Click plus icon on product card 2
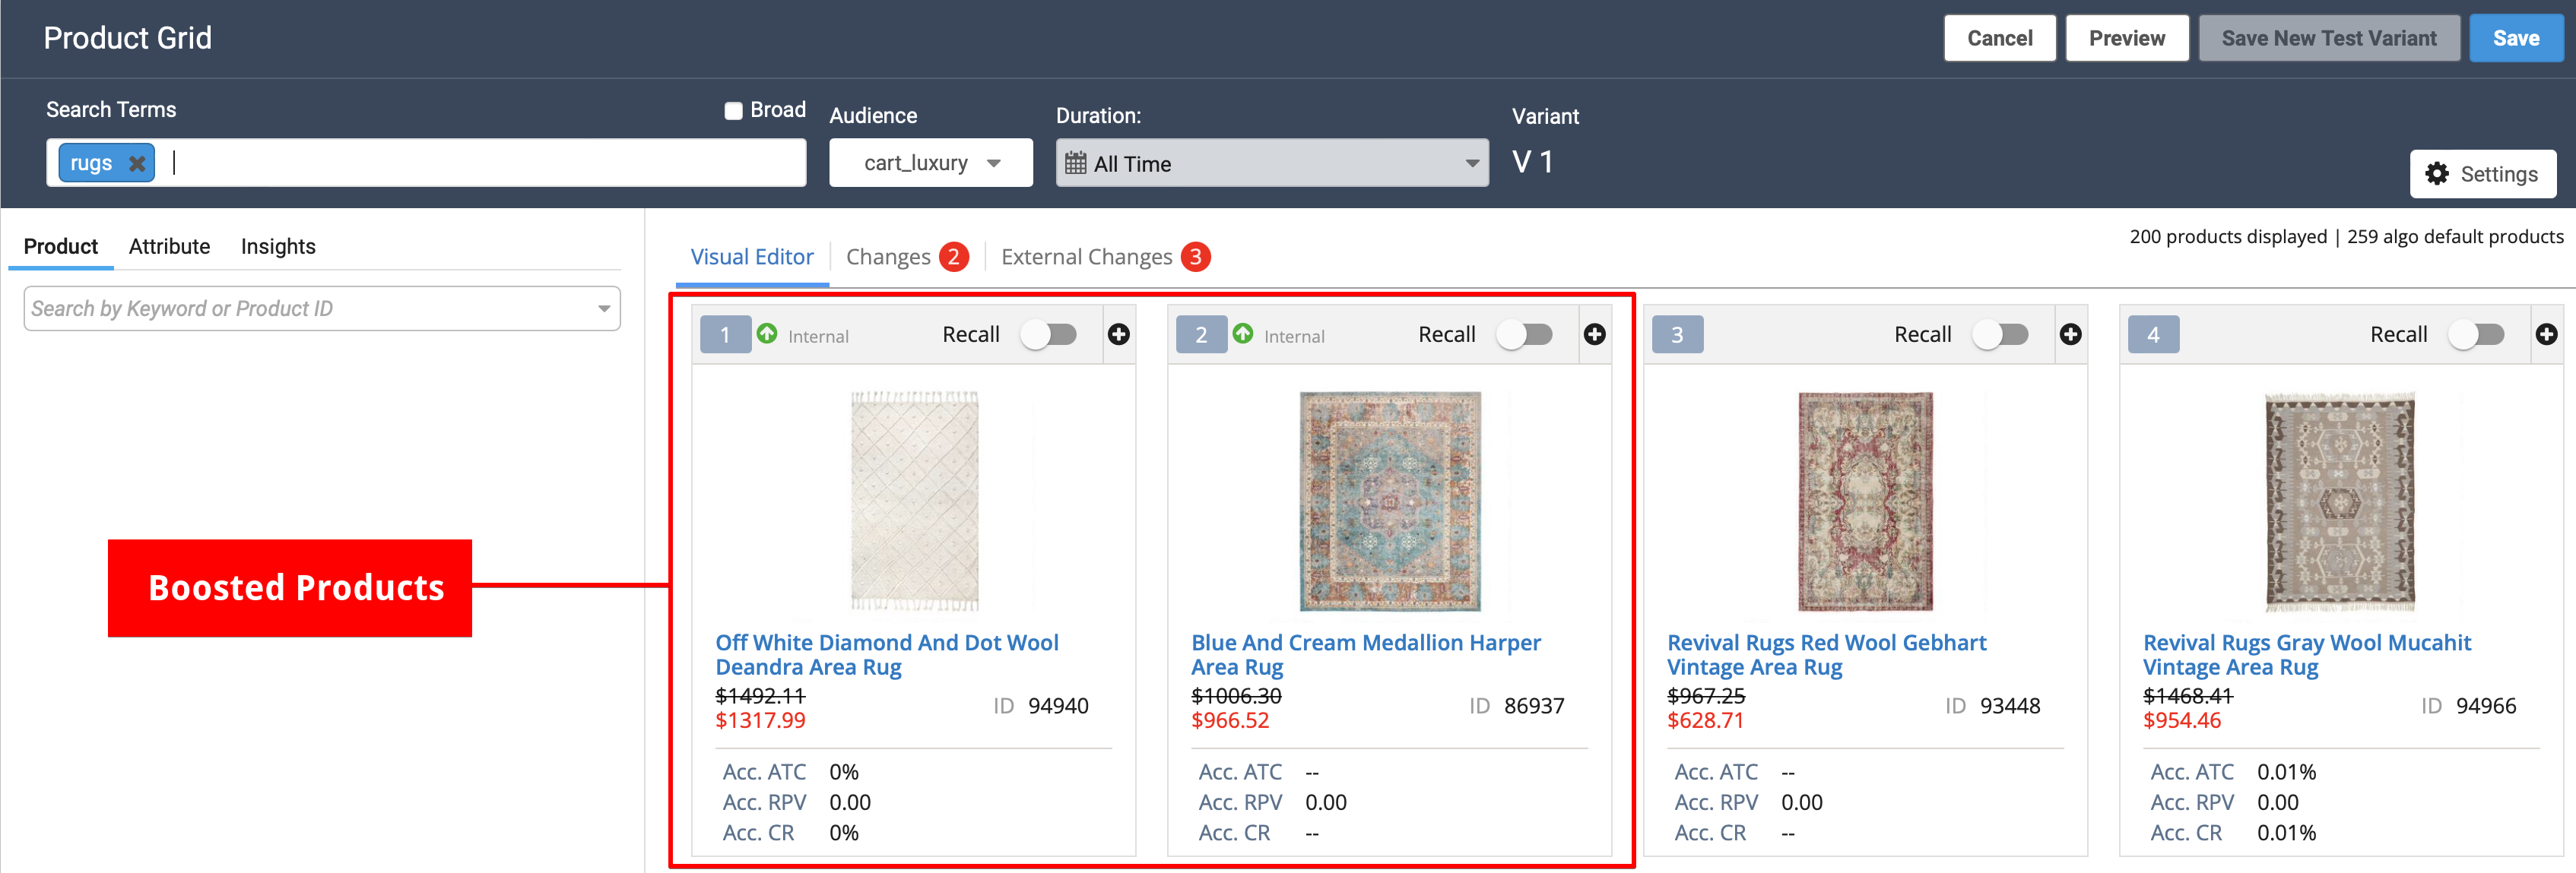The image size is (2576, 873). [x=1594, y=334]
